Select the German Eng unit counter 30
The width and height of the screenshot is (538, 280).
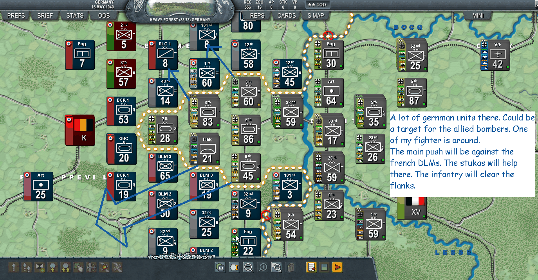(329, 55)
